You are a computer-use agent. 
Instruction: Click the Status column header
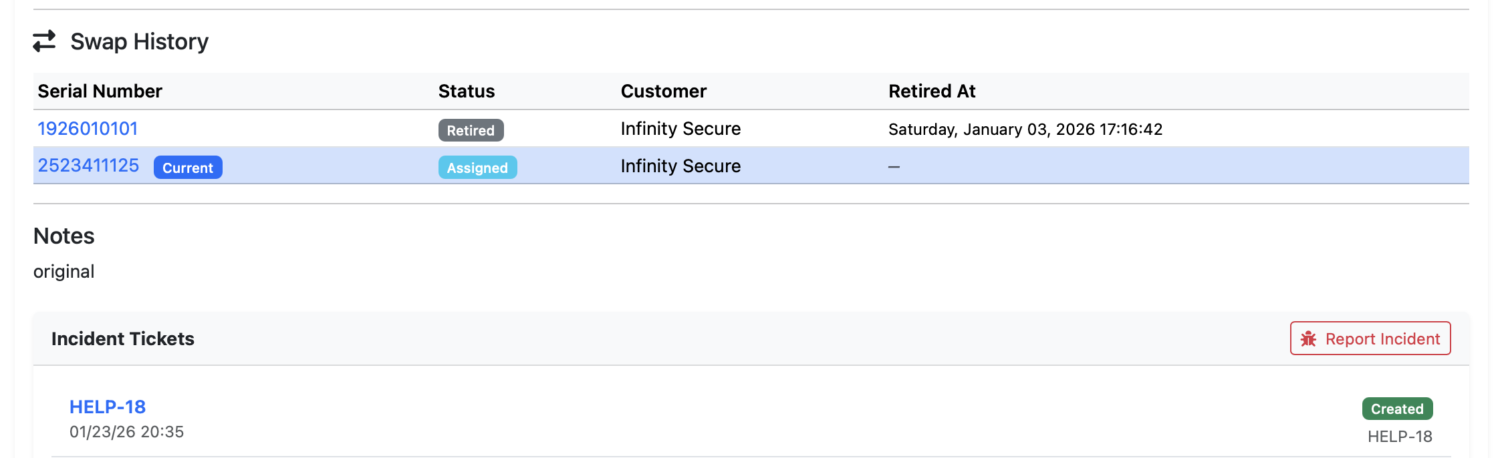pos(467,91)
